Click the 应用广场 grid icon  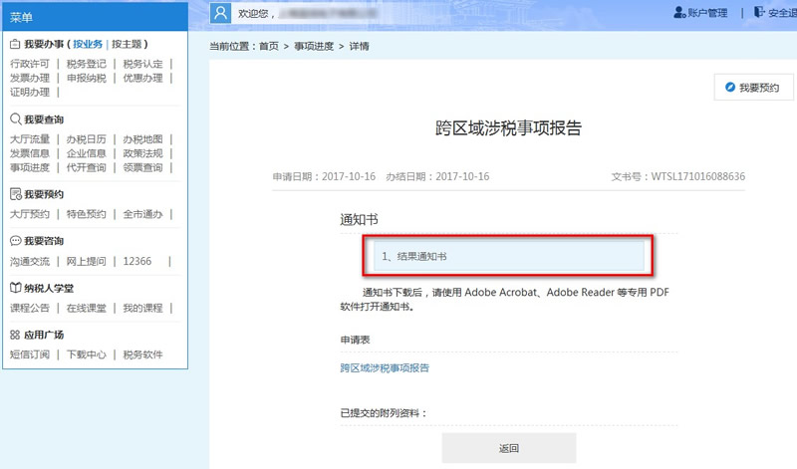(x=15, y=336)
